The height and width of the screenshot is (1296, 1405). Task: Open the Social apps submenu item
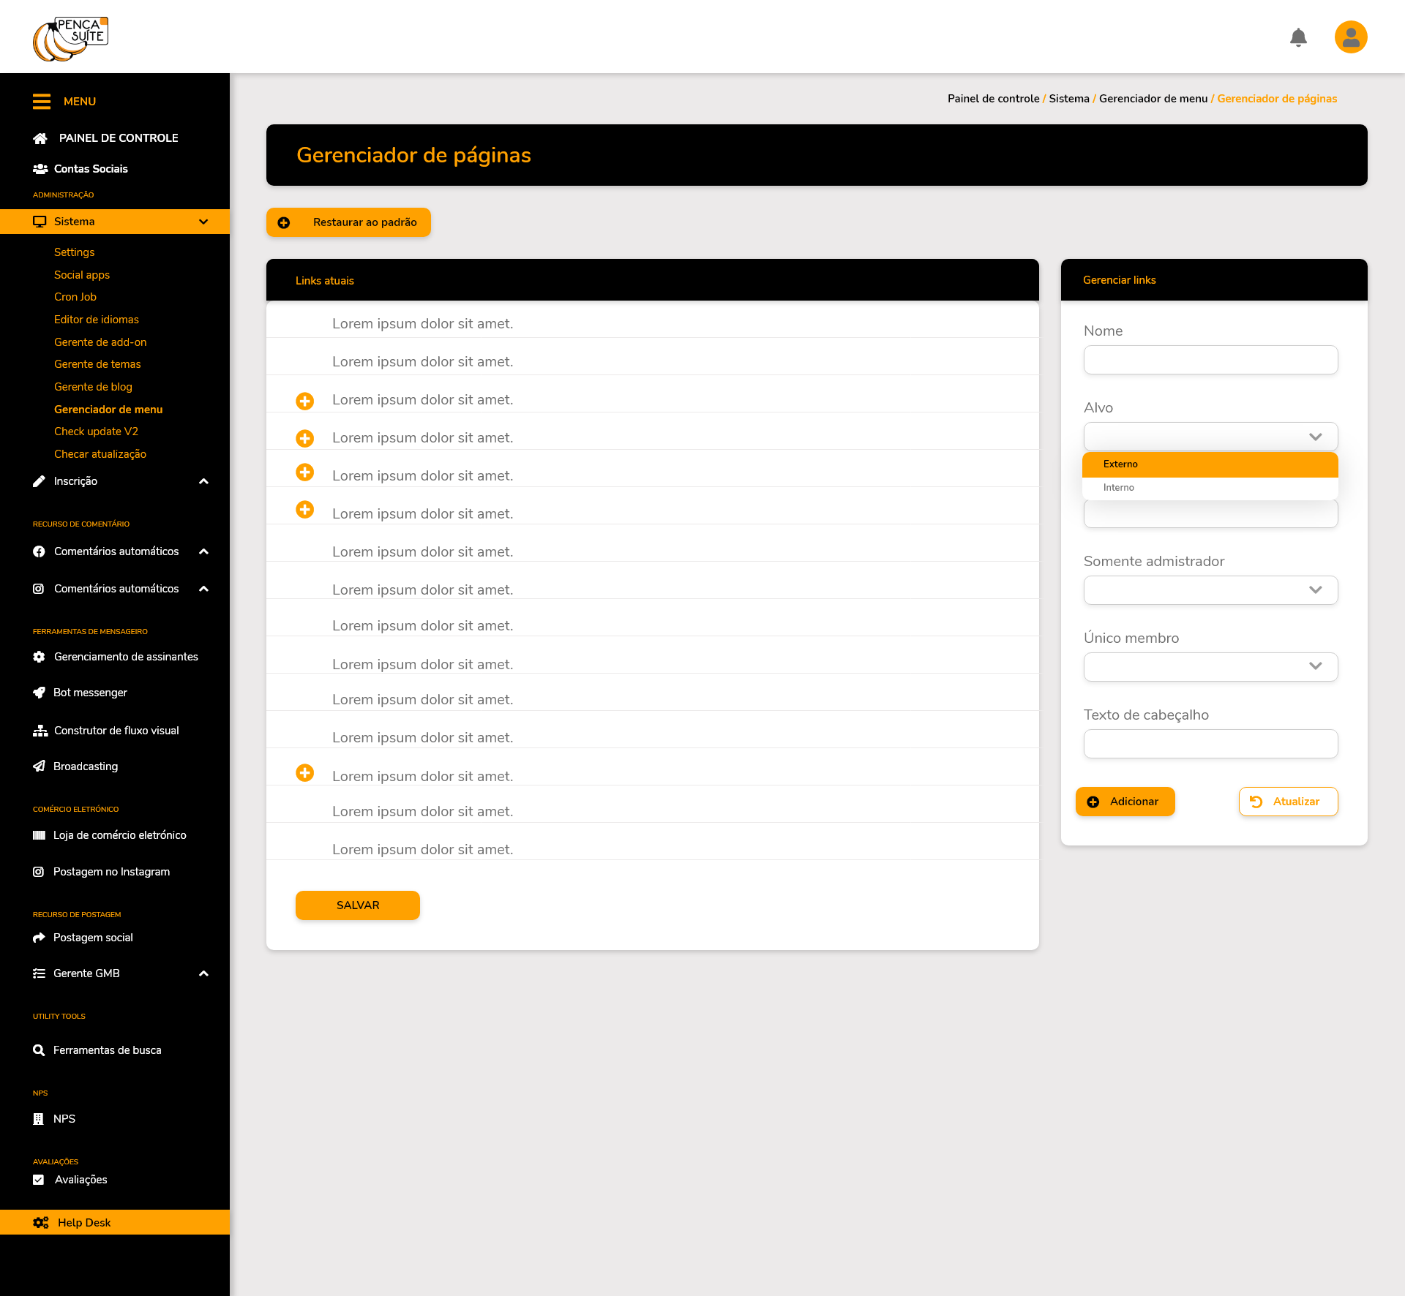(x=82, y=275)
